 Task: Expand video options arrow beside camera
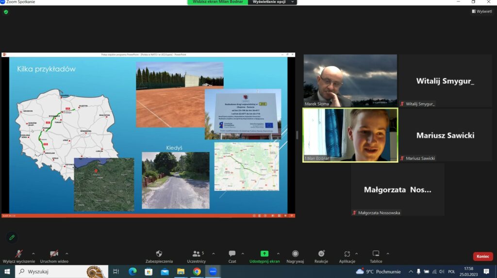66,253
